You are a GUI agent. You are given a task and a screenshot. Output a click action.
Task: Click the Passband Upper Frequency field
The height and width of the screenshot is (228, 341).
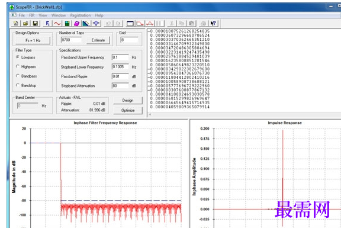coord(120,57)
